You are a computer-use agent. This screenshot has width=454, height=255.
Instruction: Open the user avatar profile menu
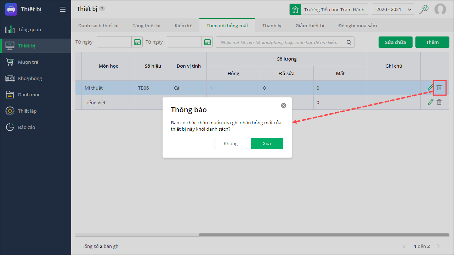point(440,10)
